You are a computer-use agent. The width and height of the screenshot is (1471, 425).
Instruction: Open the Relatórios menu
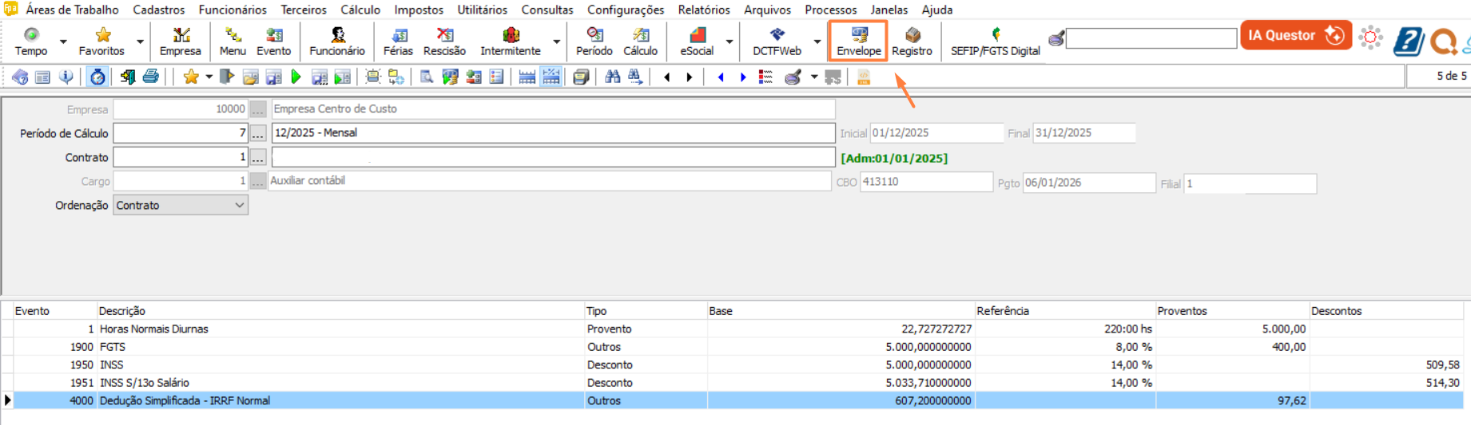703,10
